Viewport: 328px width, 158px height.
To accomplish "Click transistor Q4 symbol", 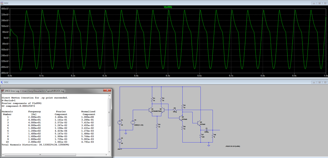I will tap(199, 123).
